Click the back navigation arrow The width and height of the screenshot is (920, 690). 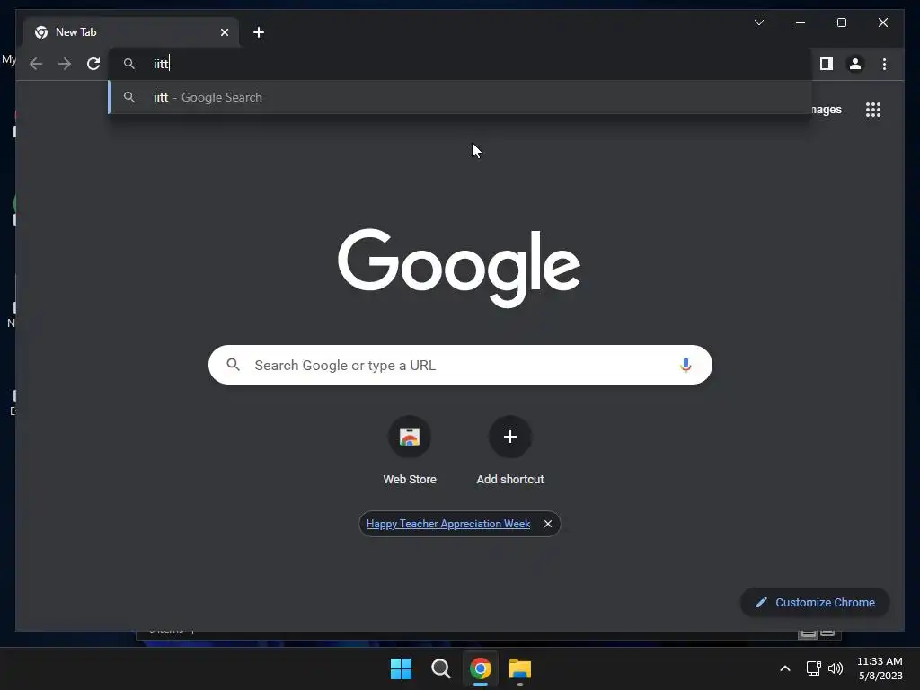[36, 64]
